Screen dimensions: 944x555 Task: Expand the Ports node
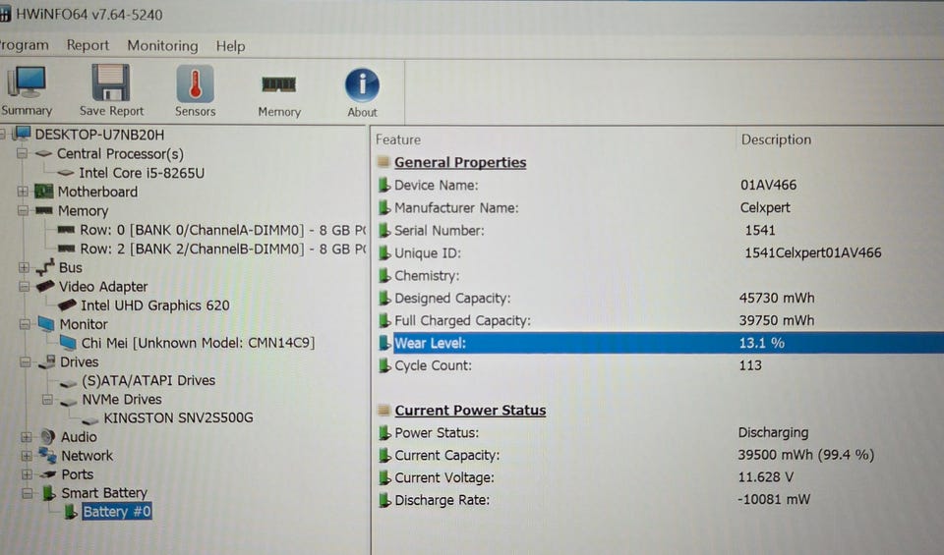tap(28, 474)
